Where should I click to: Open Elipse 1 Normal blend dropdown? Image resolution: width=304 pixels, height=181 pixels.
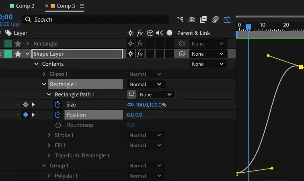(x=146, y=74)
